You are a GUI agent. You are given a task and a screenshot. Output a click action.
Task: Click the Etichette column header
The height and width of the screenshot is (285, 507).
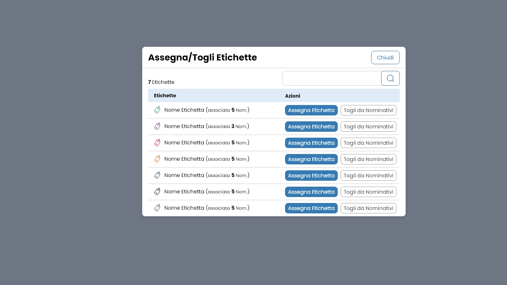(x=165, y=95)
